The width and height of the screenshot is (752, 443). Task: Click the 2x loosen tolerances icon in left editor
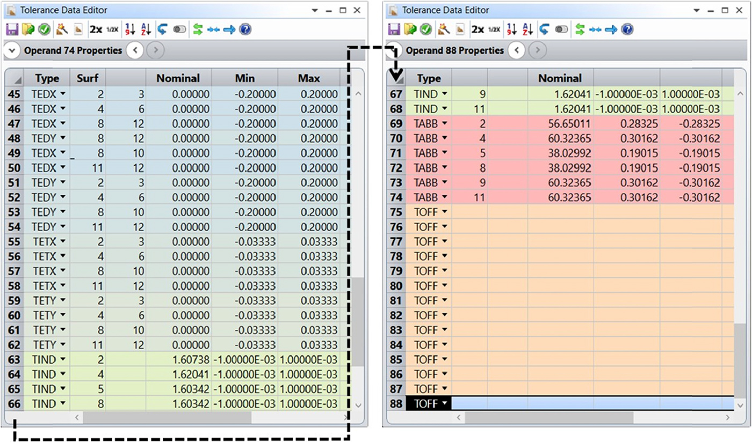click(96, 29)
